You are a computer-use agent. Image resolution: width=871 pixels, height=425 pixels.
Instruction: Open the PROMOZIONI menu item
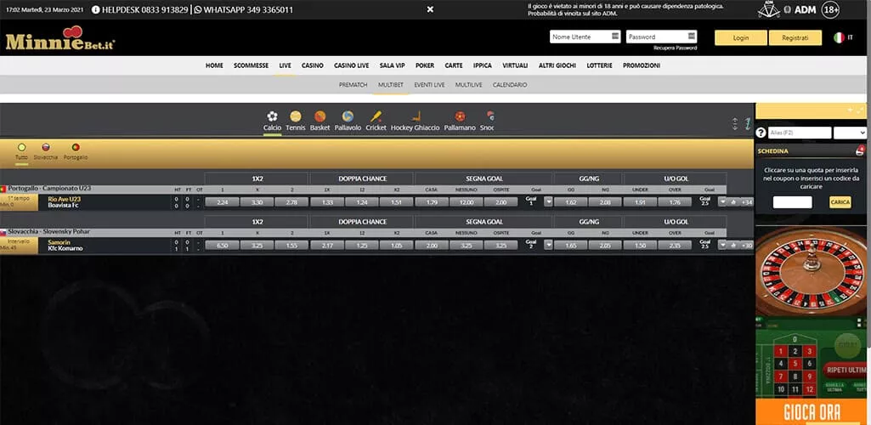(x=642, y=65)
